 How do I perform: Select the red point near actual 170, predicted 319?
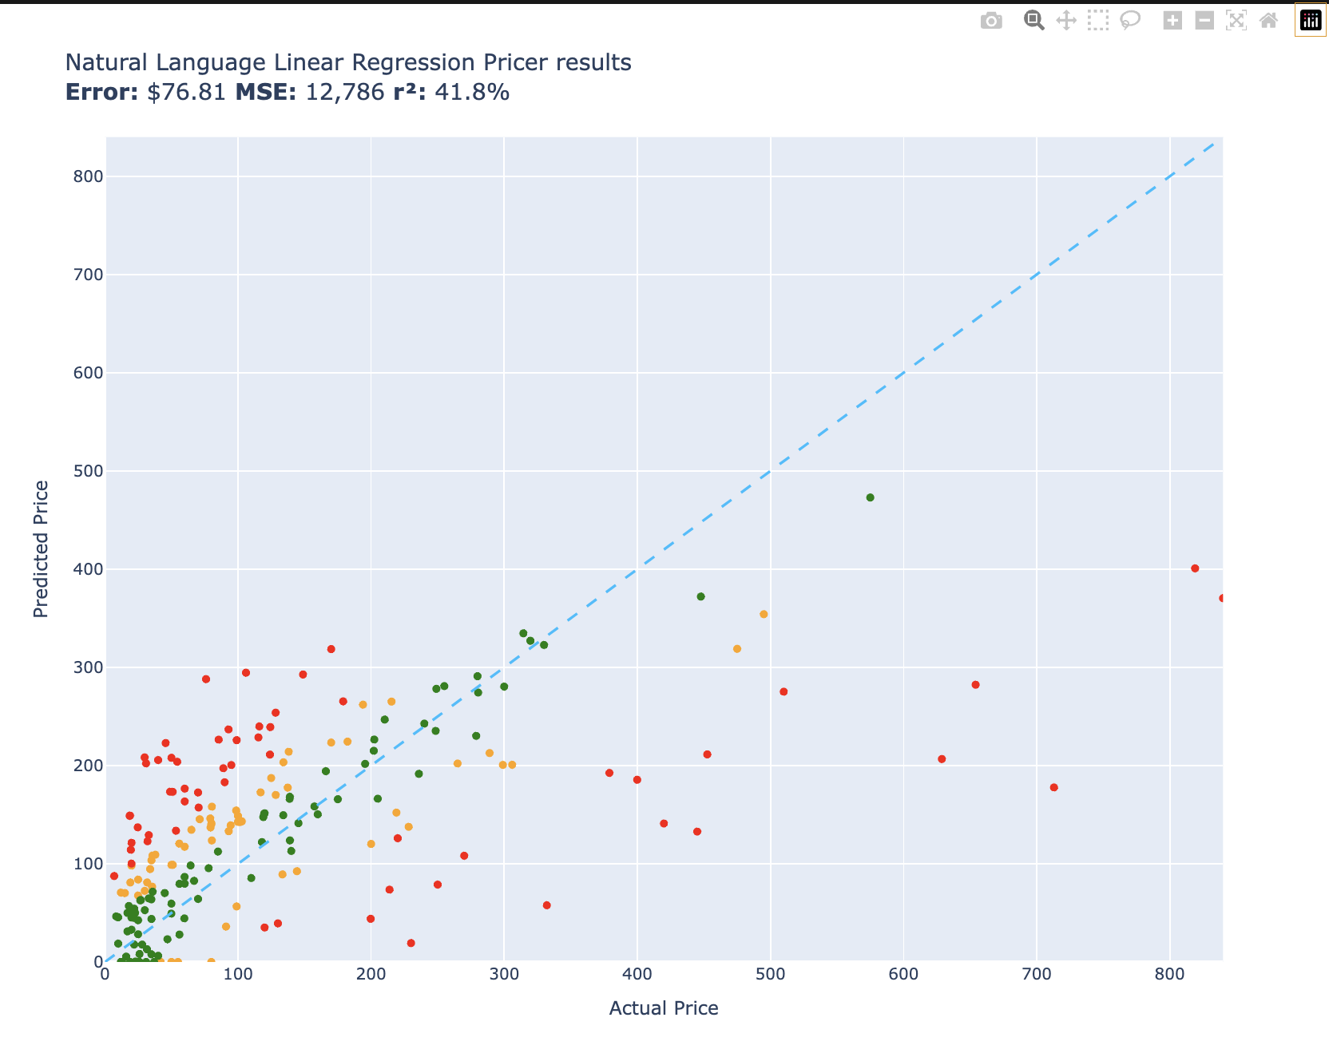tap(331, 649)
